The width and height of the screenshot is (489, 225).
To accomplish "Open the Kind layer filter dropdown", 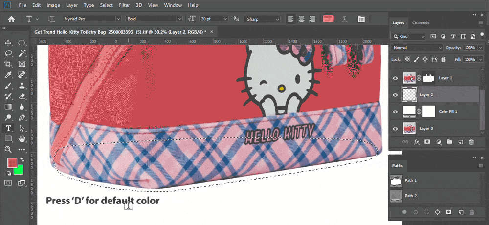I will click(x=408, y=37).
